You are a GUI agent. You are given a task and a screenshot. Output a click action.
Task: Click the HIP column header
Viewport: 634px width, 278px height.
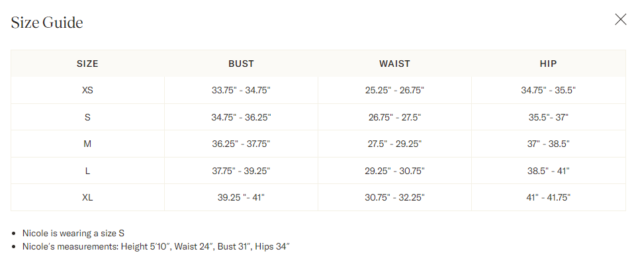click(x=548, y=64)
